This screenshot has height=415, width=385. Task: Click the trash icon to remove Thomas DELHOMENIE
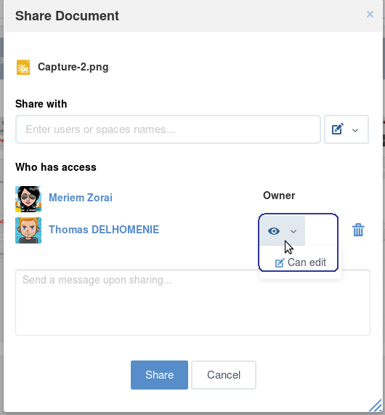(x=358, y=230)
